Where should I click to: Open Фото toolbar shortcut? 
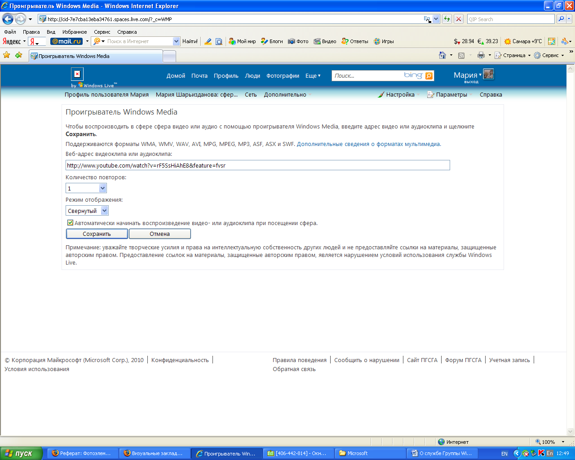click(x=298, y=41)
